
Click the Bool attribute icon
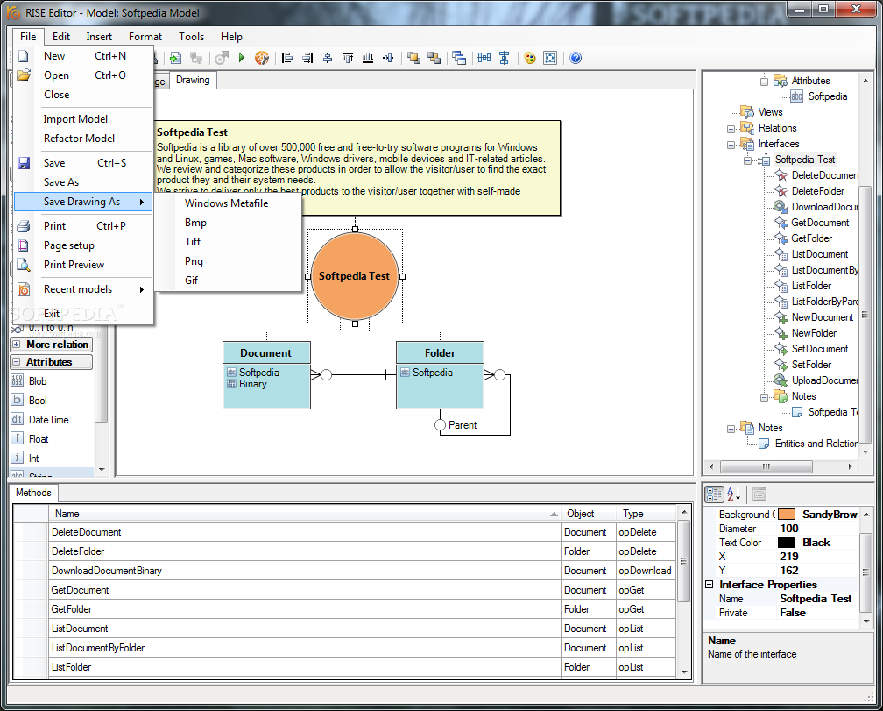tap(17, 400)
